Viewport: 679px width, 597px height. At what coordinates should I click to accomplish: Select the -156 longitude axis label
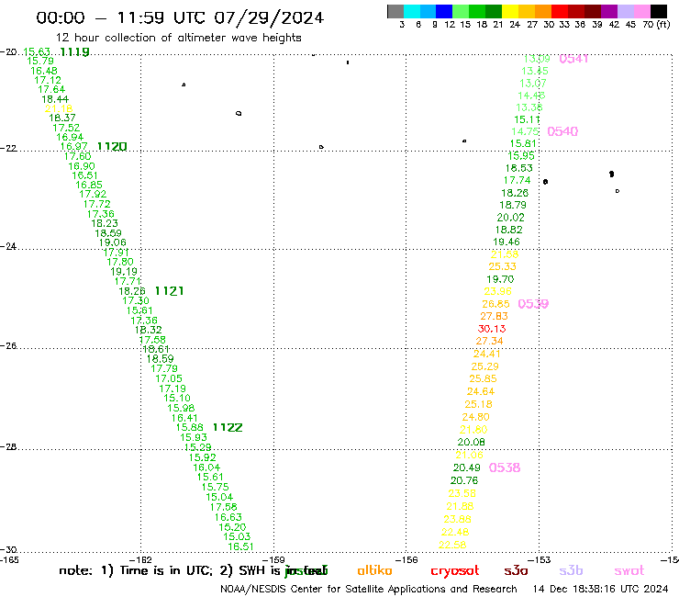pos(406,560)
